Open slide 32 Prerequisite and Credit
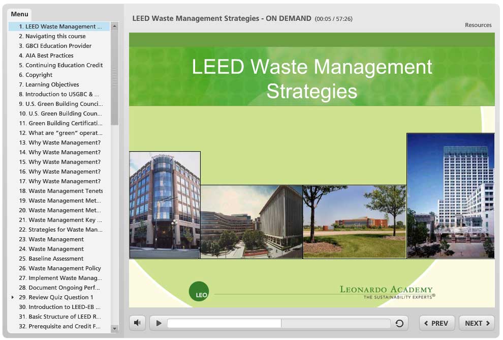This screenshot has height=340, width=503. [59, 326]
